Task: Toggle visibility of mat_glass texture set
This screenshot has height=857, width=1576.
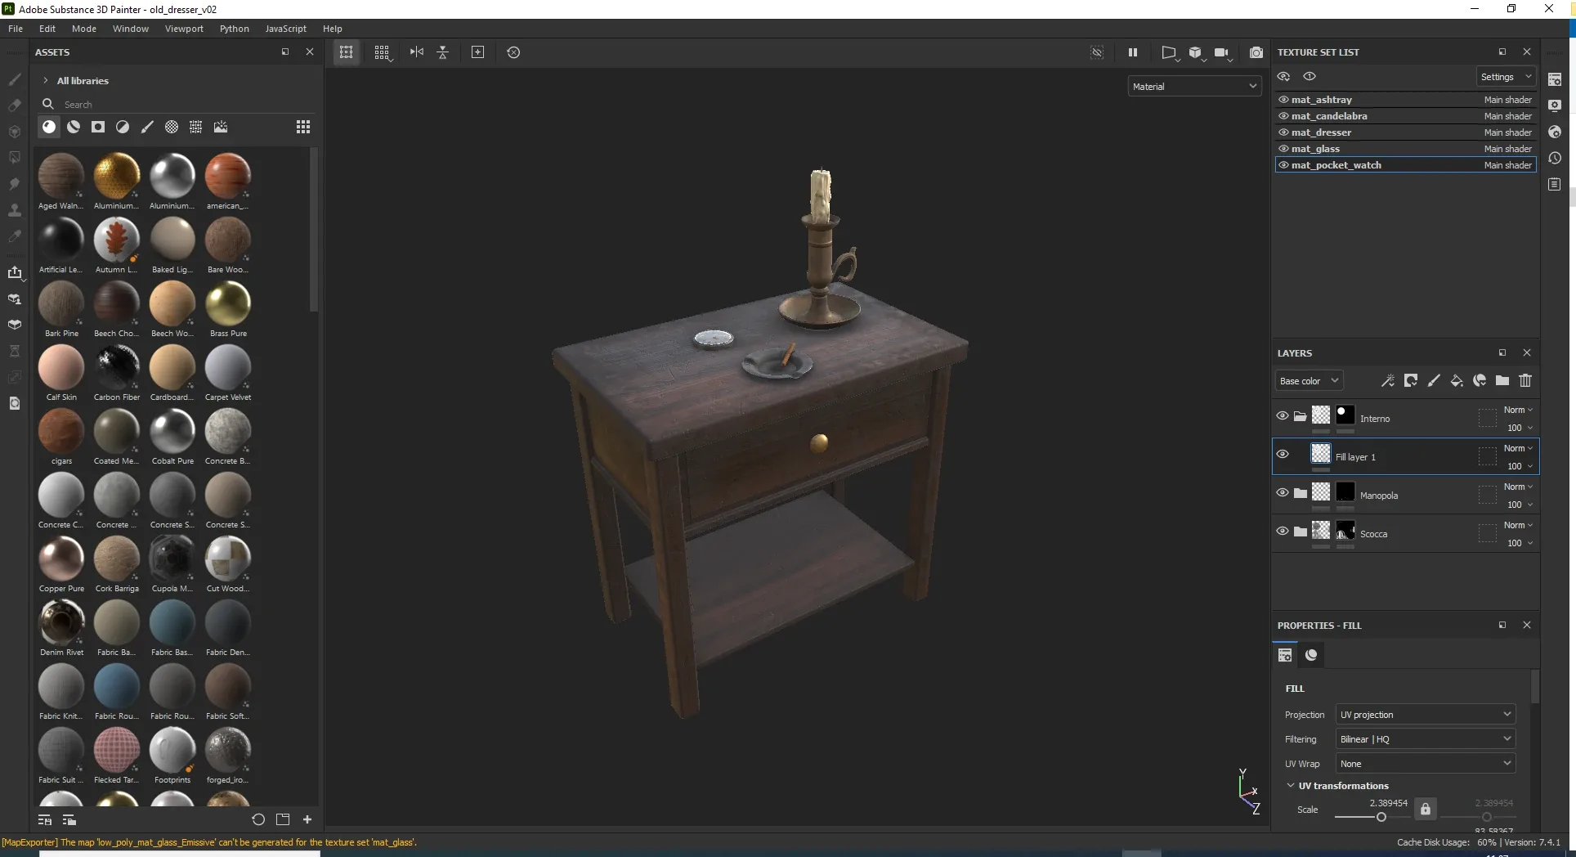Action: 1283,149
